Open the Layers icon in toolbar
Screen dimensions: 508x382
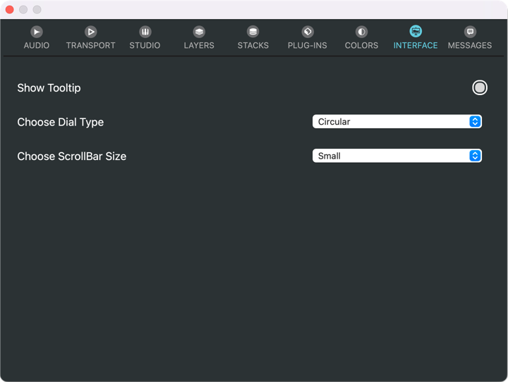199,32
